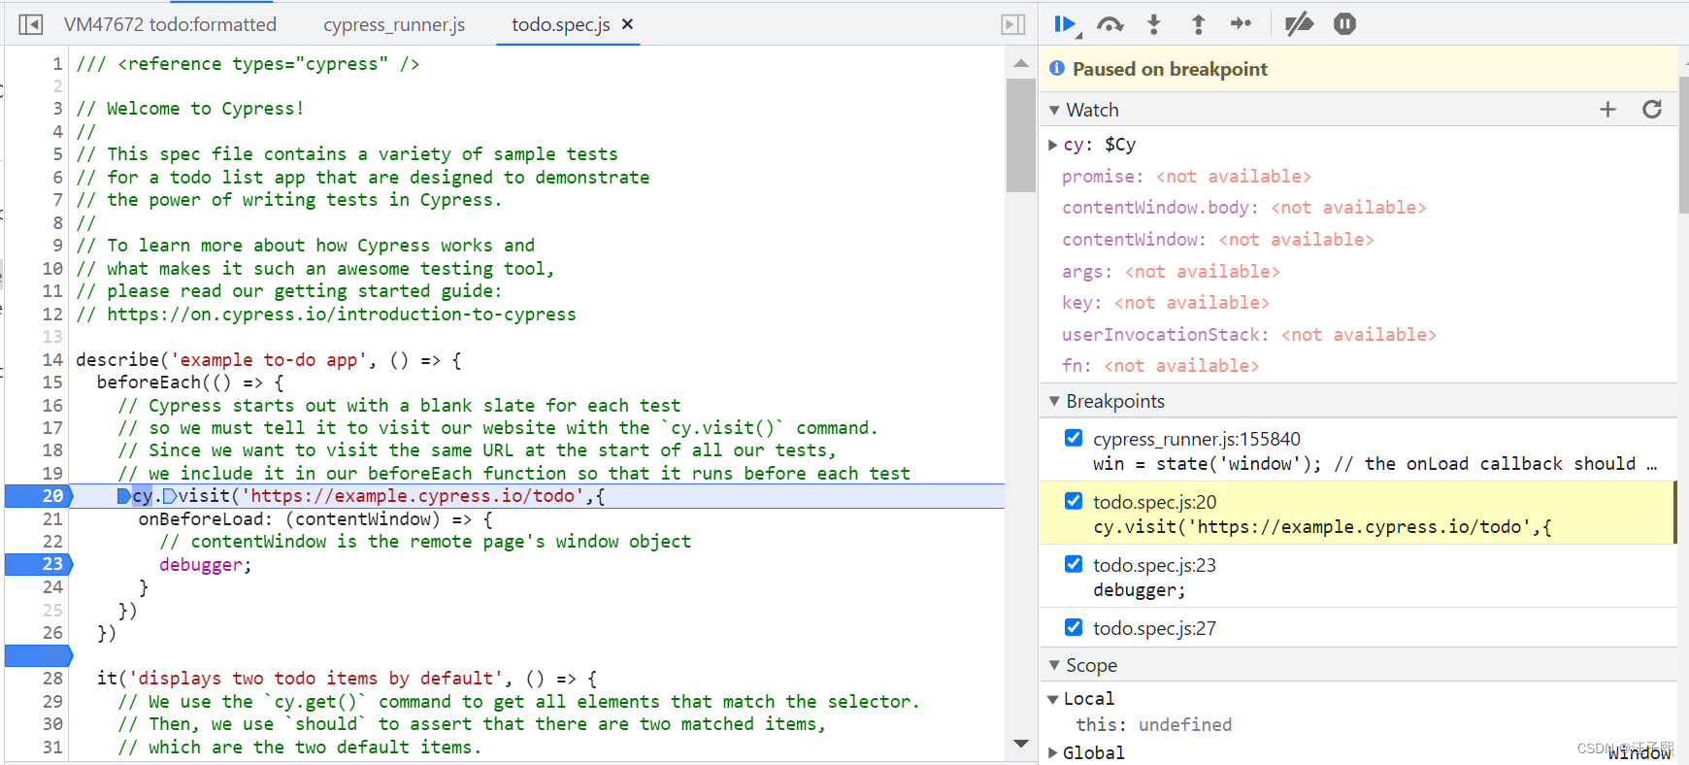Step over next function call
The height and width of the screenshot is (765, 1689).
pyautogui.click(x=1109, y=24)
